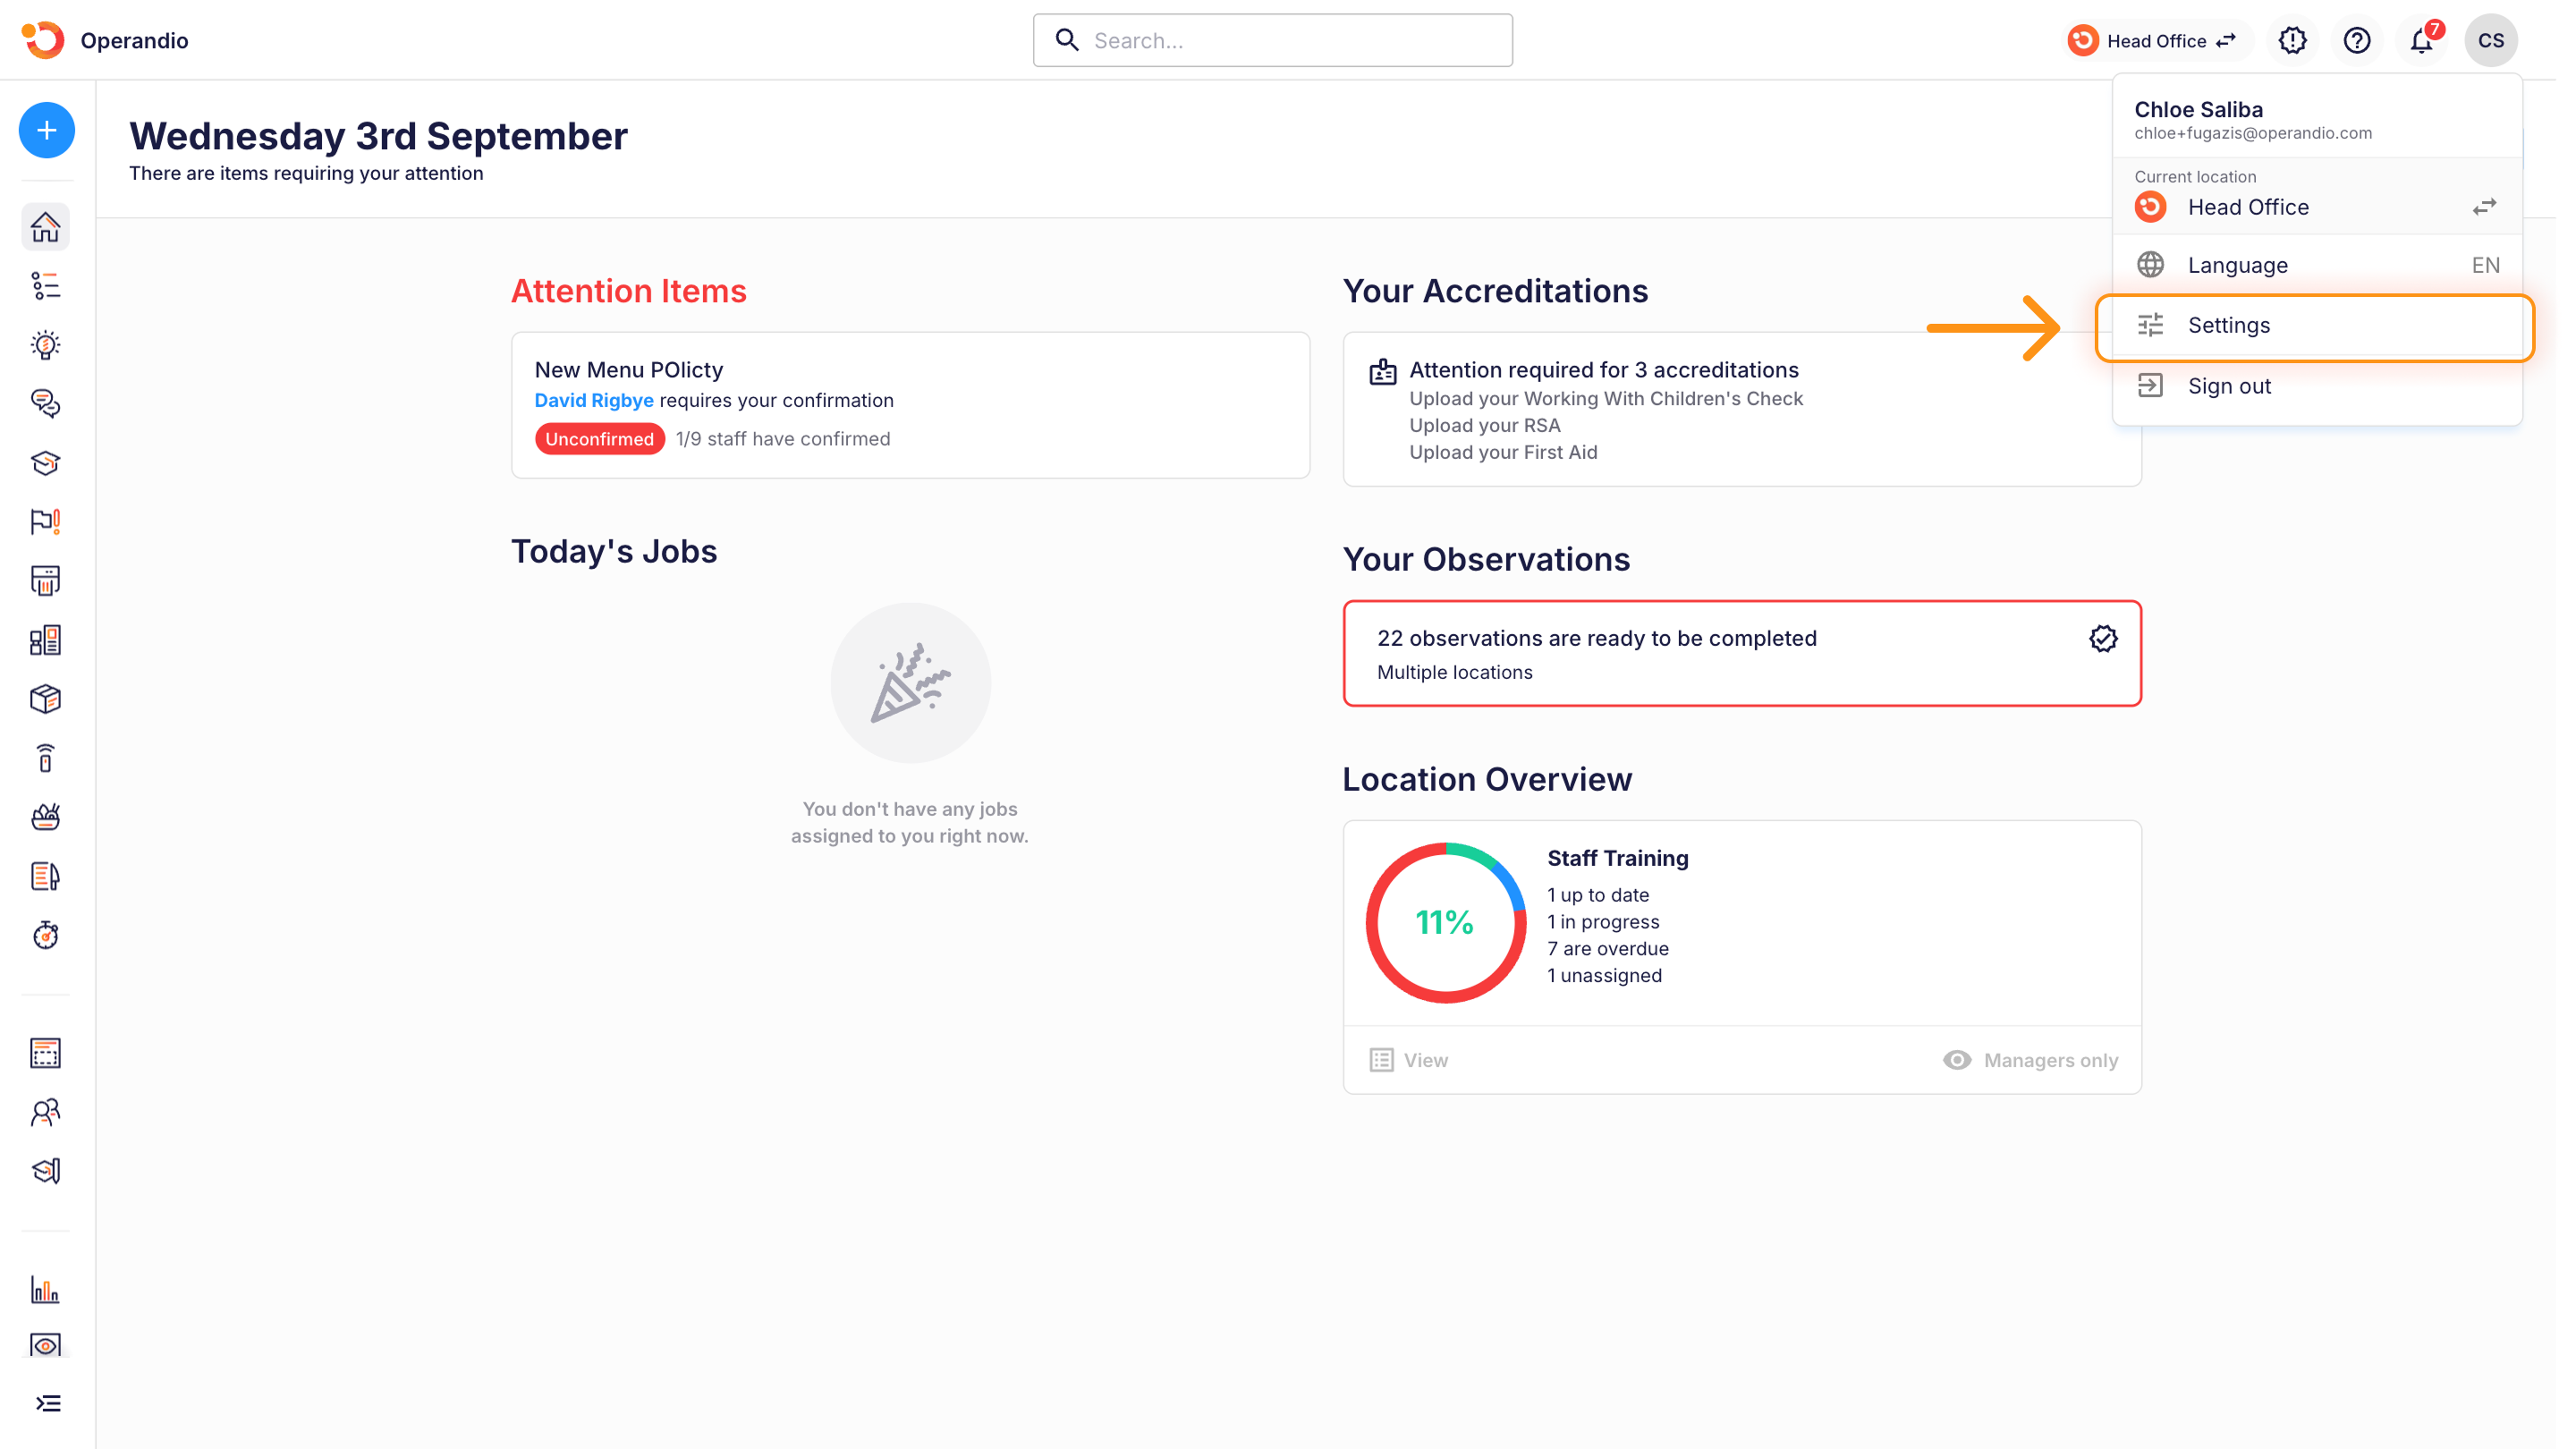Click the swap arrows beside Head Office in menu
This screenshot has height=1449, width=2576.
(2485, 207)
